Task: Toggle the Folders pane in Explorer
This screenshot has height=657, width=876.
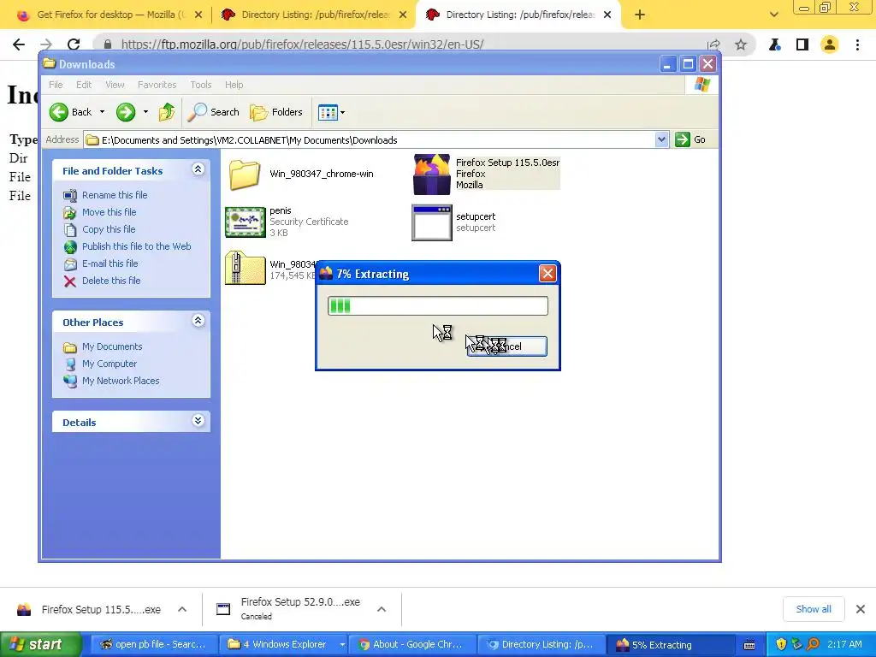Action: (x=276, y=112)
